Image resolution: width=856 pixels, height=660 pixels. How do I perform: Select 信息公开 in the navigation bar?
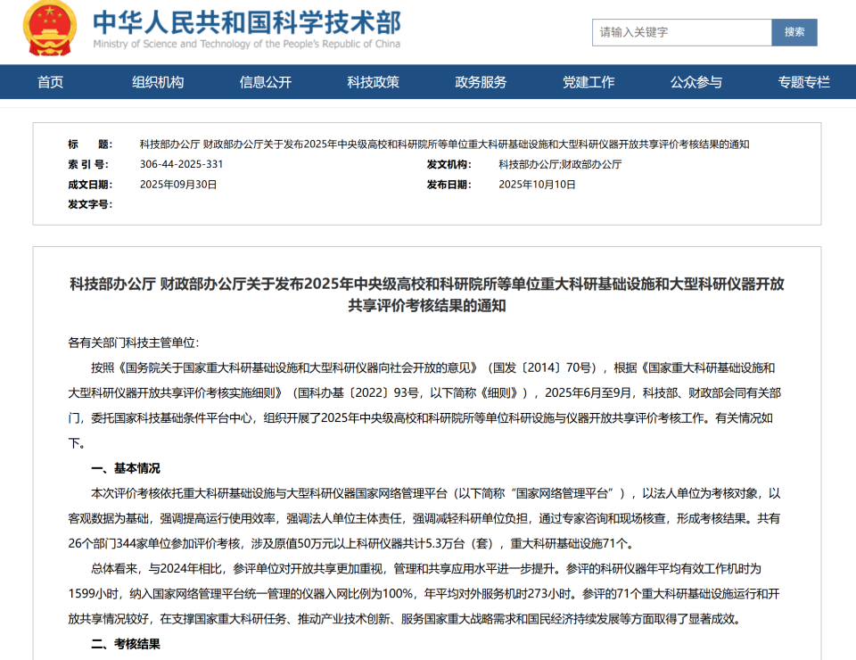266,82
